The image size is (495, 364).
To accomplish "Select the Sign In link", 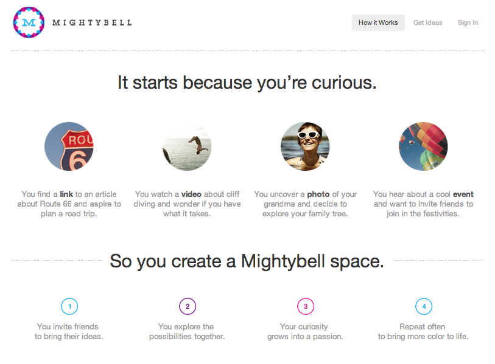I will pyautogui.click(x=468, y=22).
